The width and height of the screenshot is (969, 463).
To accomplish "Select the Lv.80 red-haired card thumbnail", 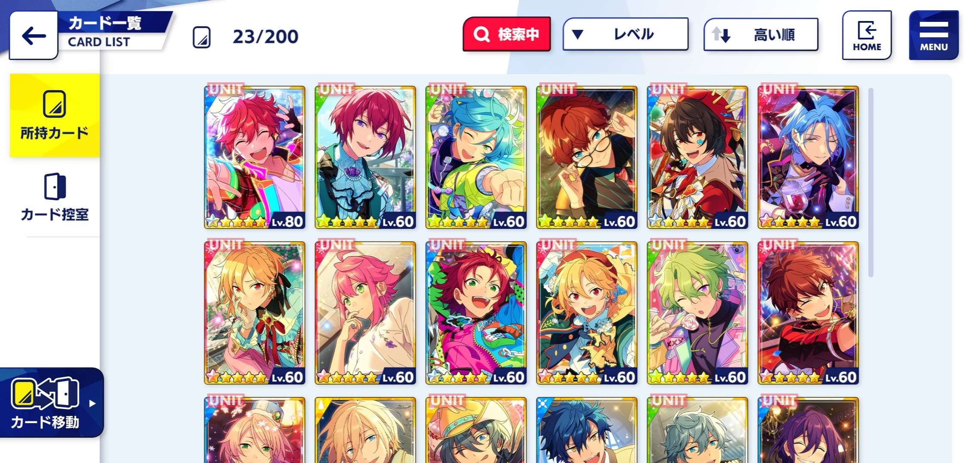I will [254, 157].
